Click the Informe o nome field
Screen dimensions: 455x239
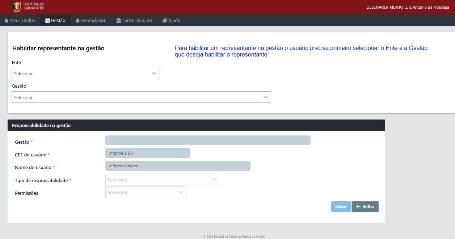[x=178, y=166]
